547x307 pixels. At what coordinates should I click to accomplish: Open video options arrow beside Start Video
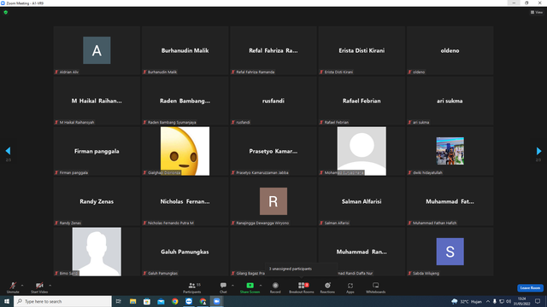coord(50,286)
